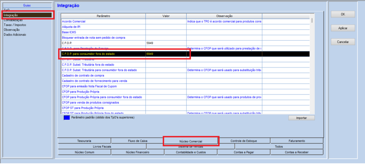Click the Importar button
The height and width of the screenshot is (166, 365).
(x=302, y=118)
